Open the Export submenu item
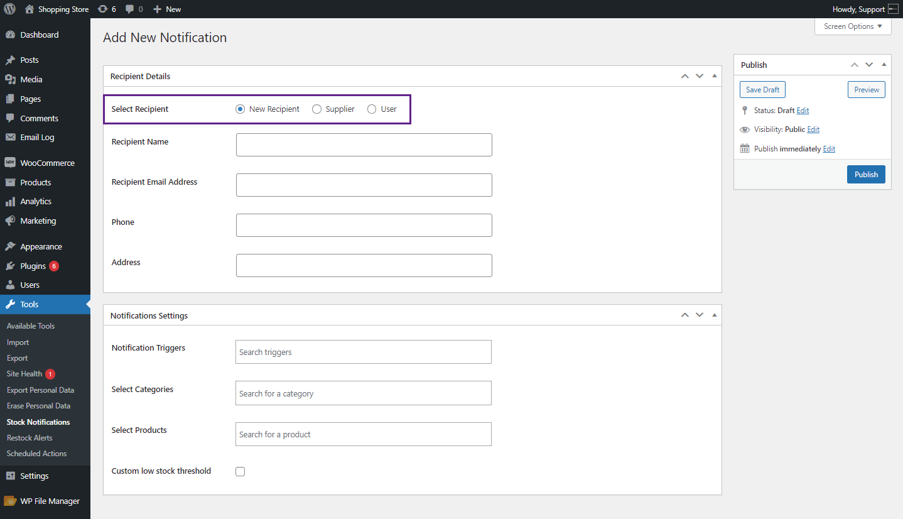 tap(17, 358)
